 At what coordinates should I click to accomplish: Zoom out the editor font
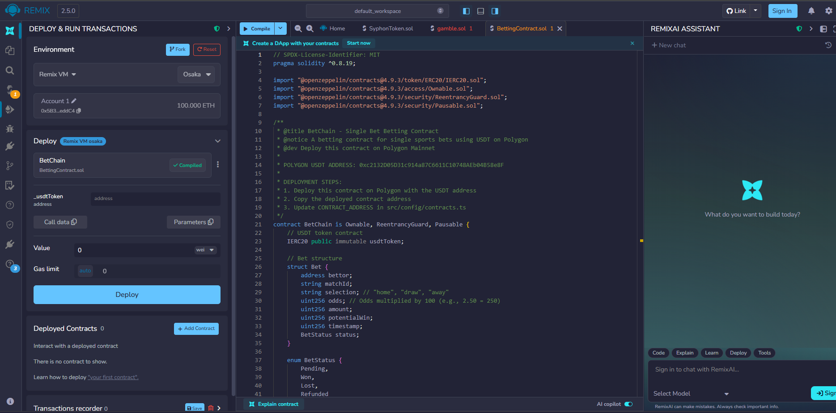pyautogui.click(x=298, y=29)
